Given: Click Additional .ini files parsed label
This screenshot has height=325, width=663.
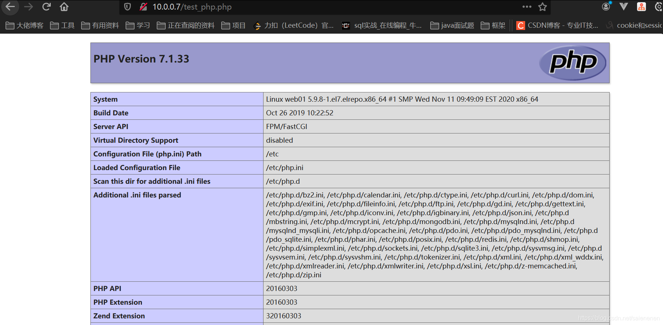Looking at the screenshot, I should click(x=137, y=195).
